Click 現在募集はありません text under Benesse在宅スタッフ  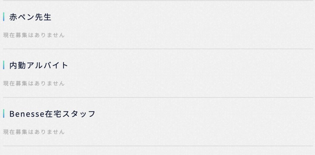click(34, 132)
